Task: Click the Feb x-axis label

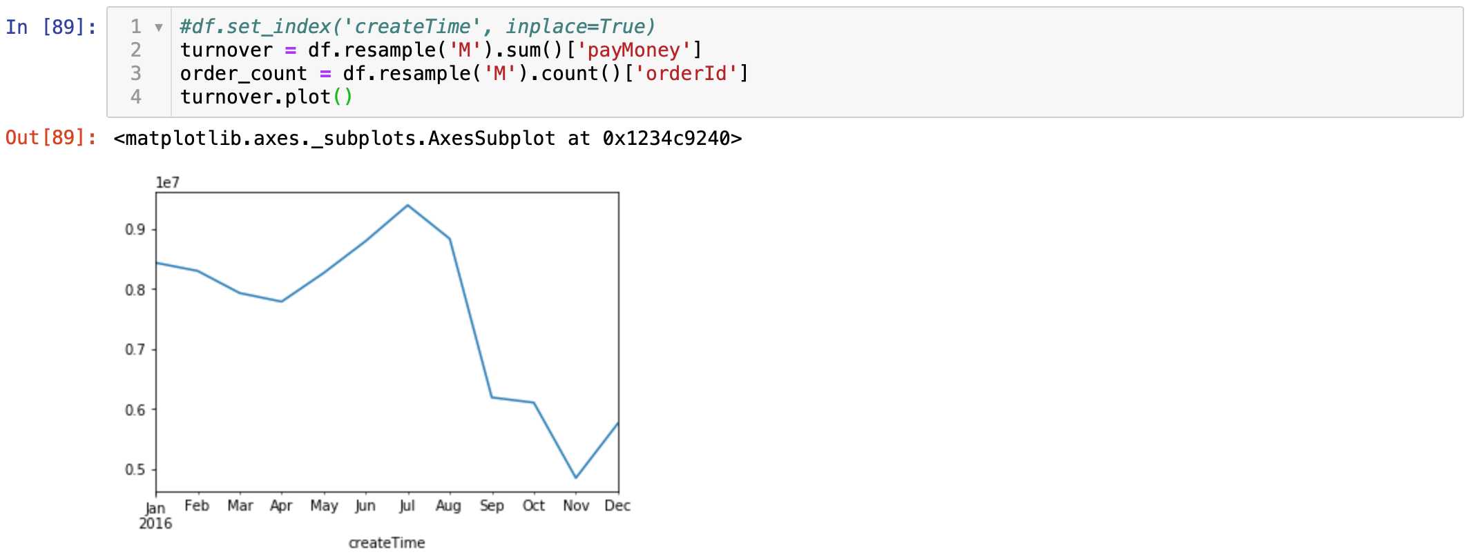Action: pyautogui.click(x=197, y=506)
